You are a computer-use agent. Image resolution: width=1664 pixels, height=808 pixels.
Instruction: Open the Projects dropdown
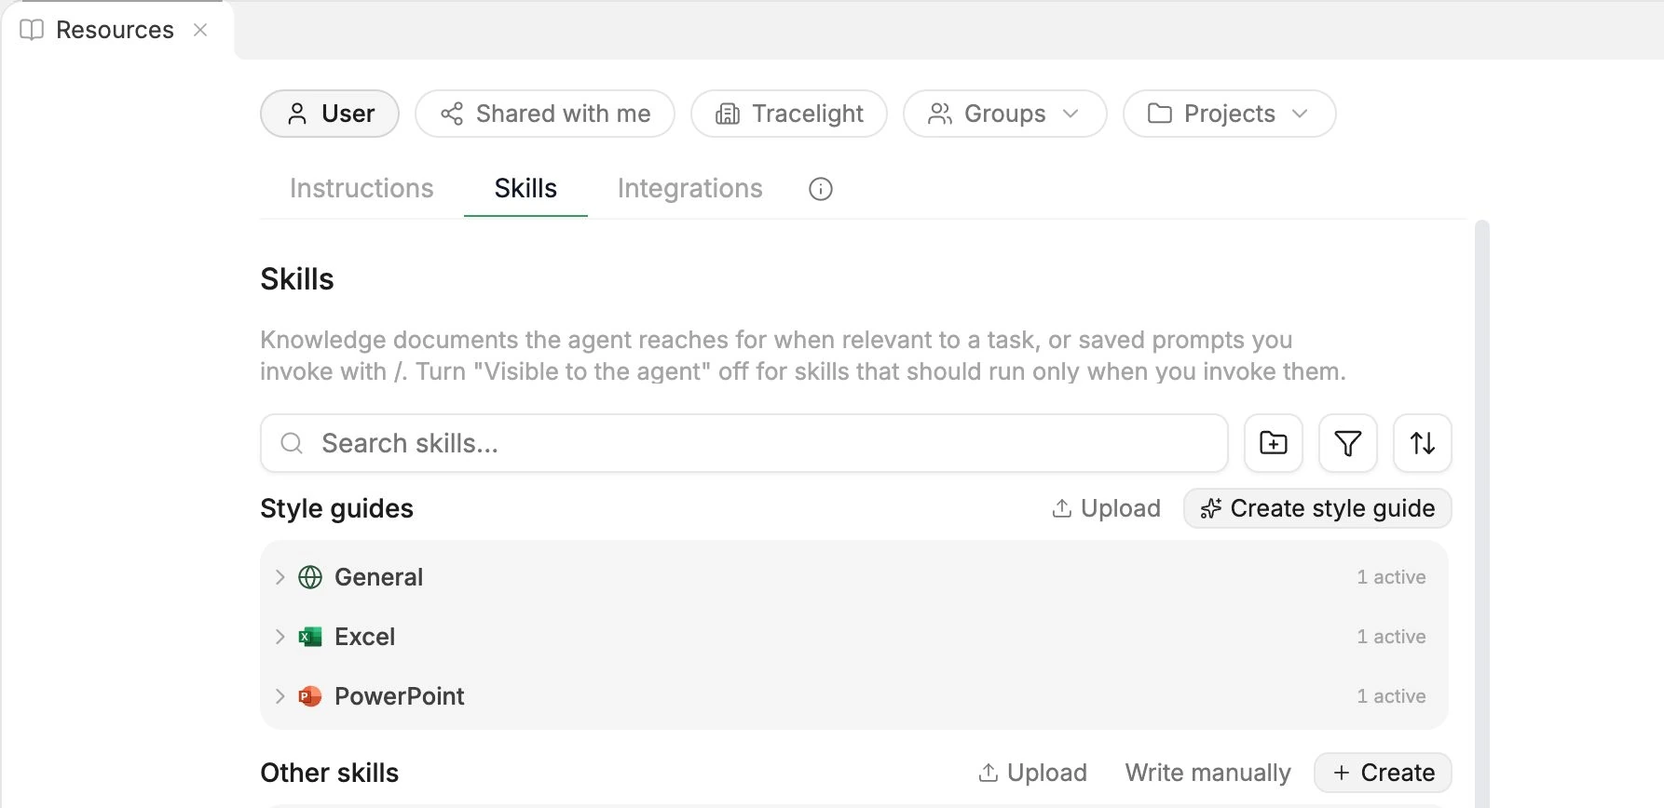pos(1229,114)
